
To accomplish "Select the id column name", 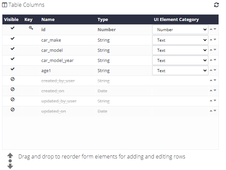I will click(x=43, y=29).
